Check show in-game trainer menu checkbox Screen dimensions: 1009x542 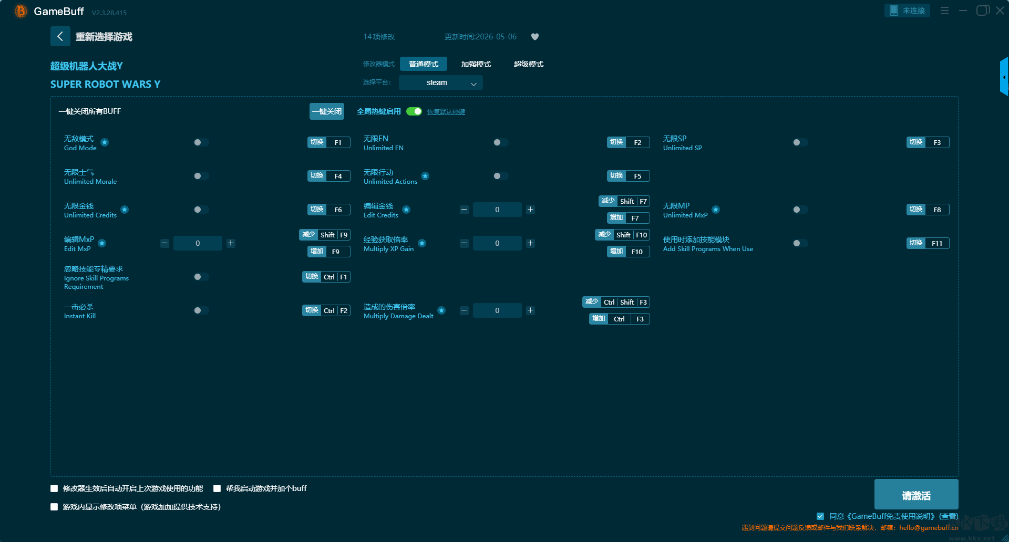coord(54,507)
